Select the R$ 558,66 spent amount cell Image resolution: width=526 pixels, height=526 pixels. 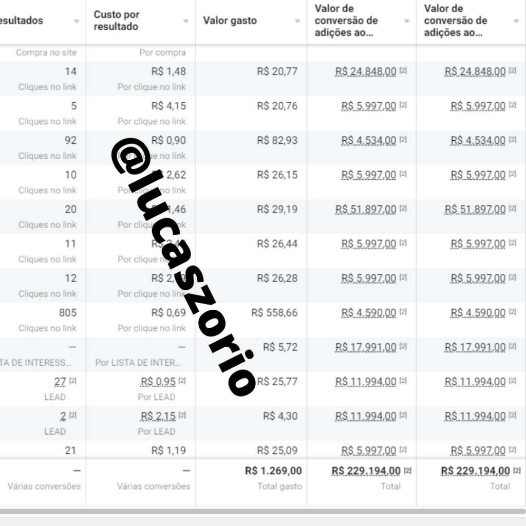pos(274,313)
